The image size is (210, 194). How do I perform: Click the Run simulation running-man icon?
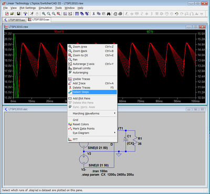tap(31, 14)
